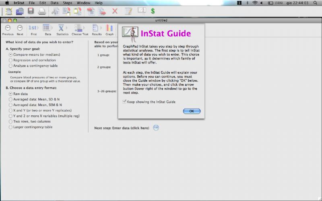Viewport: 322px width, 201px height.
Task: Open the Help menu
Action: point(99,3)
